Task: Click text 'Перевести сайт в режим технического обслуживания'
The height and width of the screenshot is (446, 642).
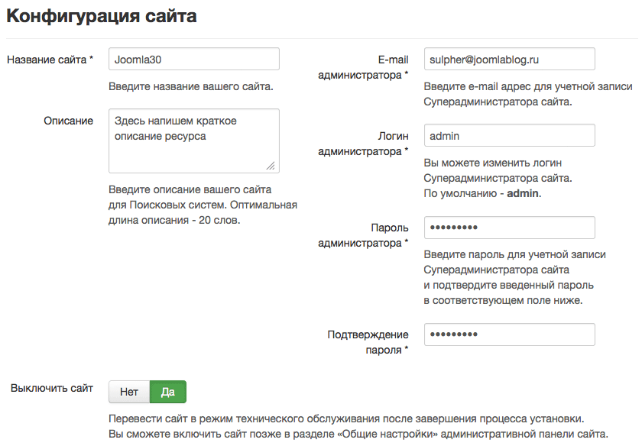Action: 244,419
